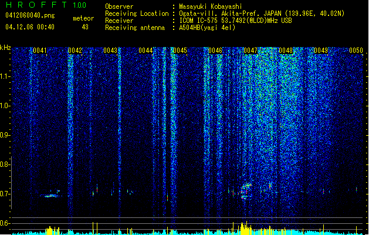Click the 1.0 kHz frequency axis tick
This screenshot has width=369, height=235.
[5, 106]
